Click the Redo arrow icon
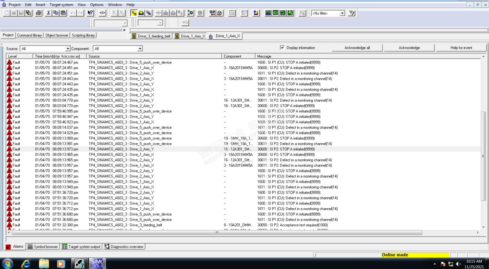The height and width of the screenshot is (269, 489). click(x=80, y=13)
